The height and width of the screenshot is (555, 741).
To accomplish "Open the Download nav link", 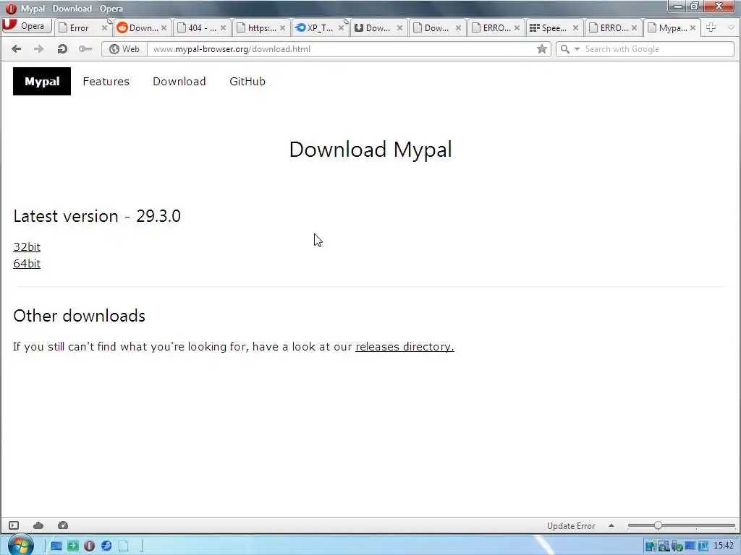I will tap(179, 81).
